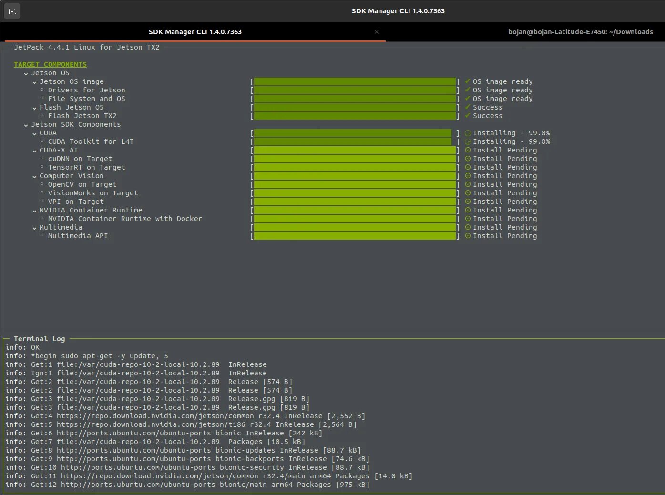Click the "Installing - 99.0%" status for CUDA
This screenshot has height=495, width=665.
click(512, 133)
